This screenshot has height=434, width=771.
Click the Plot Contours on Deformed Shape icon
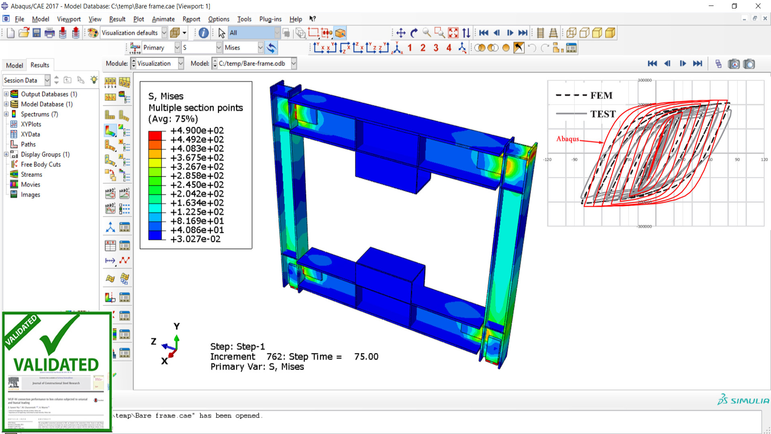pyautogui.click(x=110, y=131)
